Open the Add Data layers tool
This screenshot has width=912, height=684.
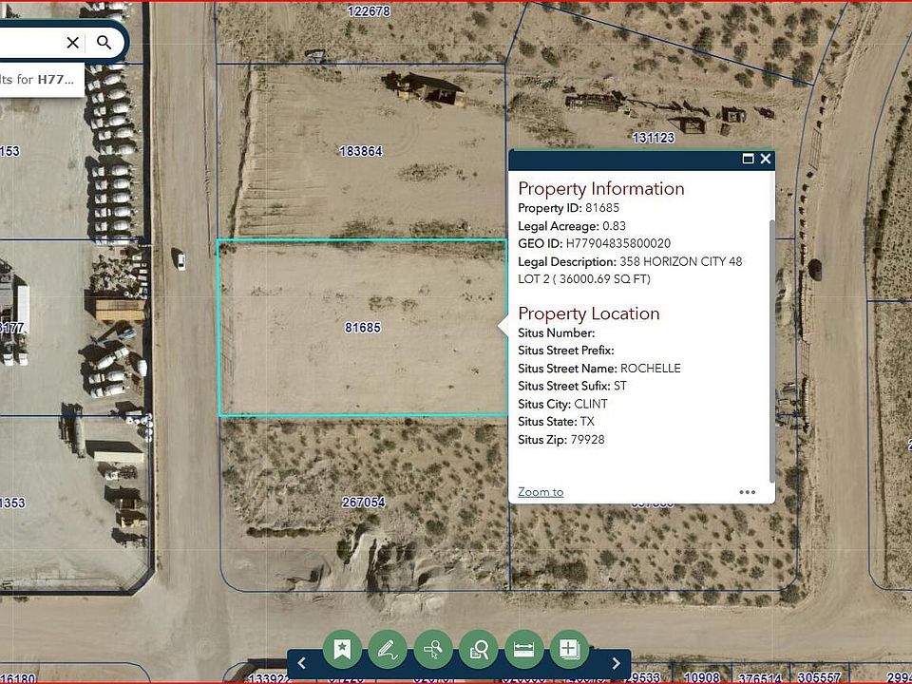click(569, 649)
